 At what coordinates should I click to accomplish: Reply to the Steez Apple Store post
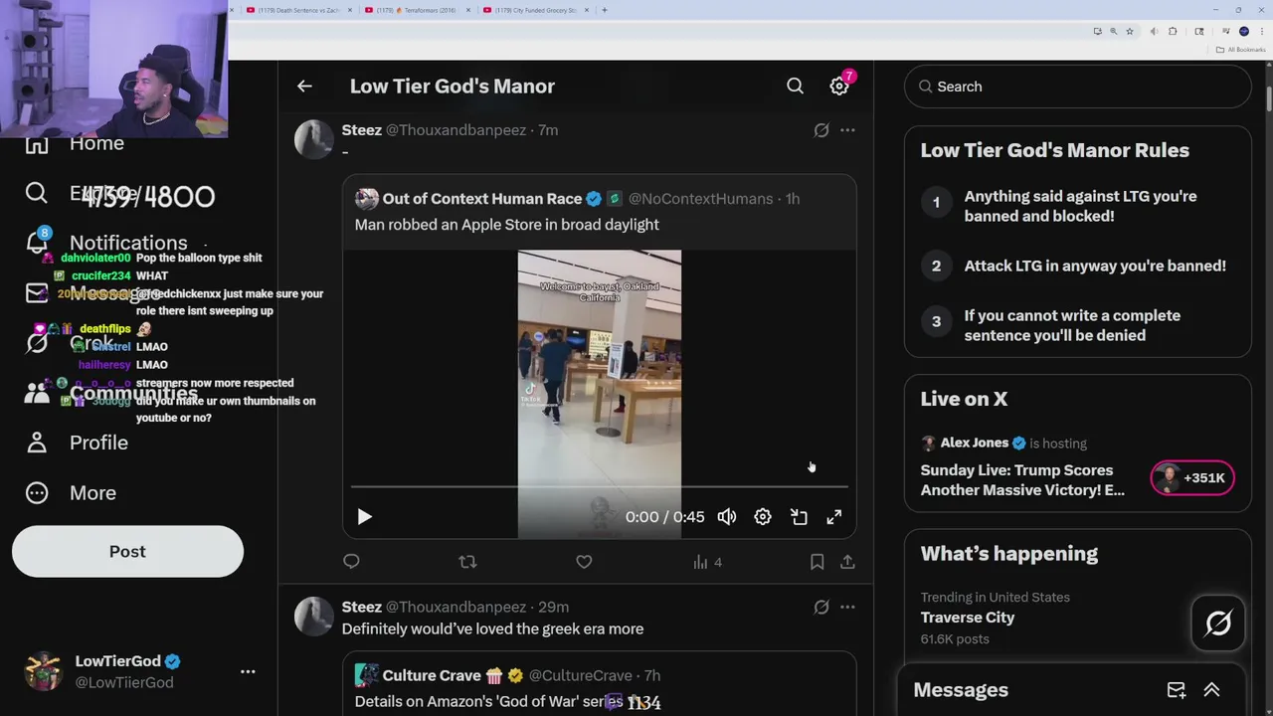(351, 562)
